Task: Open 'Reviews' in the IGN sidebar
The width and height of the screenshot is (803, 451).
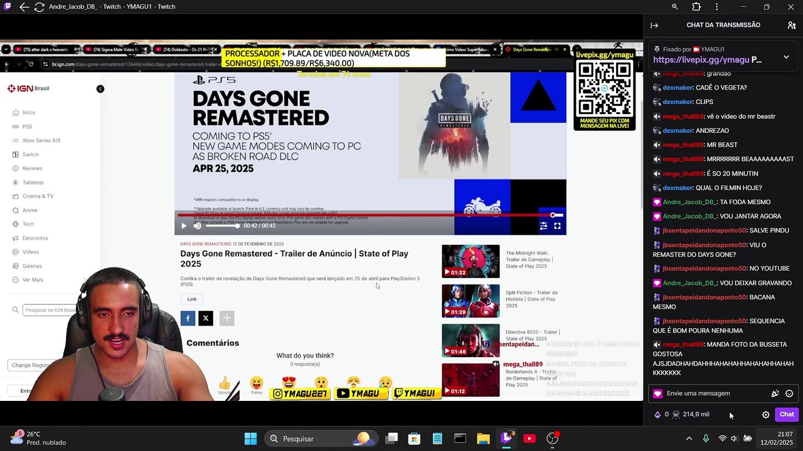Action: click(32, 168)
